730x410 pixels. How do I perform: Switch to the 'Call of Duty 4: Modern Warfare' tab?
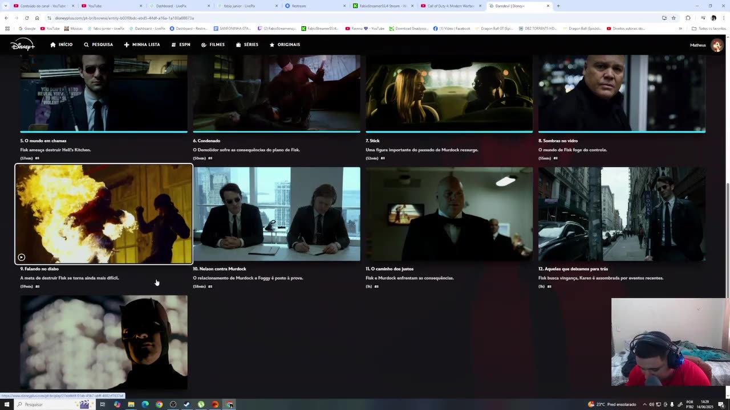(x=451, y=6)
